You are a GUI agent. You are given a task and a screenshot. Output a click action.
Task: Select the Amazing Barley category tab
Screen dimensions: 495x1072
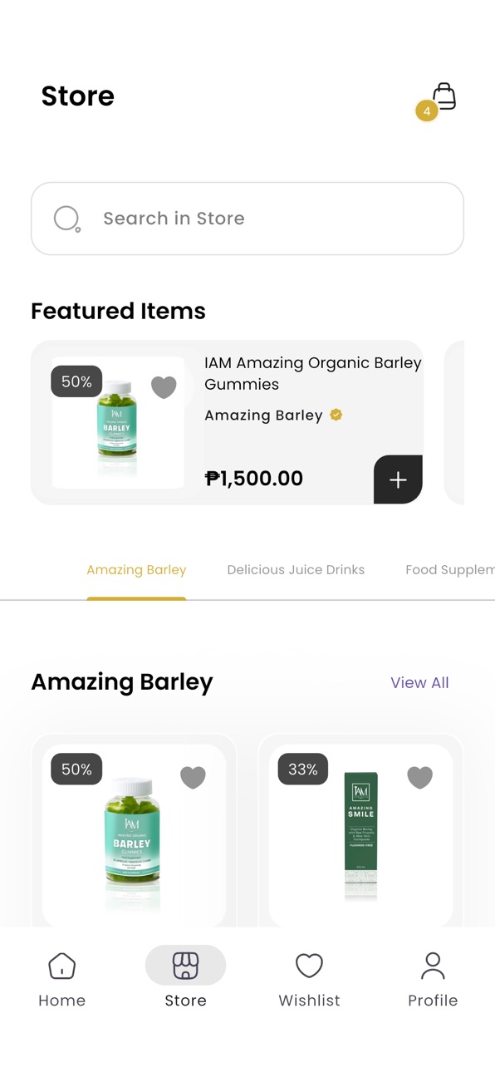[136, 570]
